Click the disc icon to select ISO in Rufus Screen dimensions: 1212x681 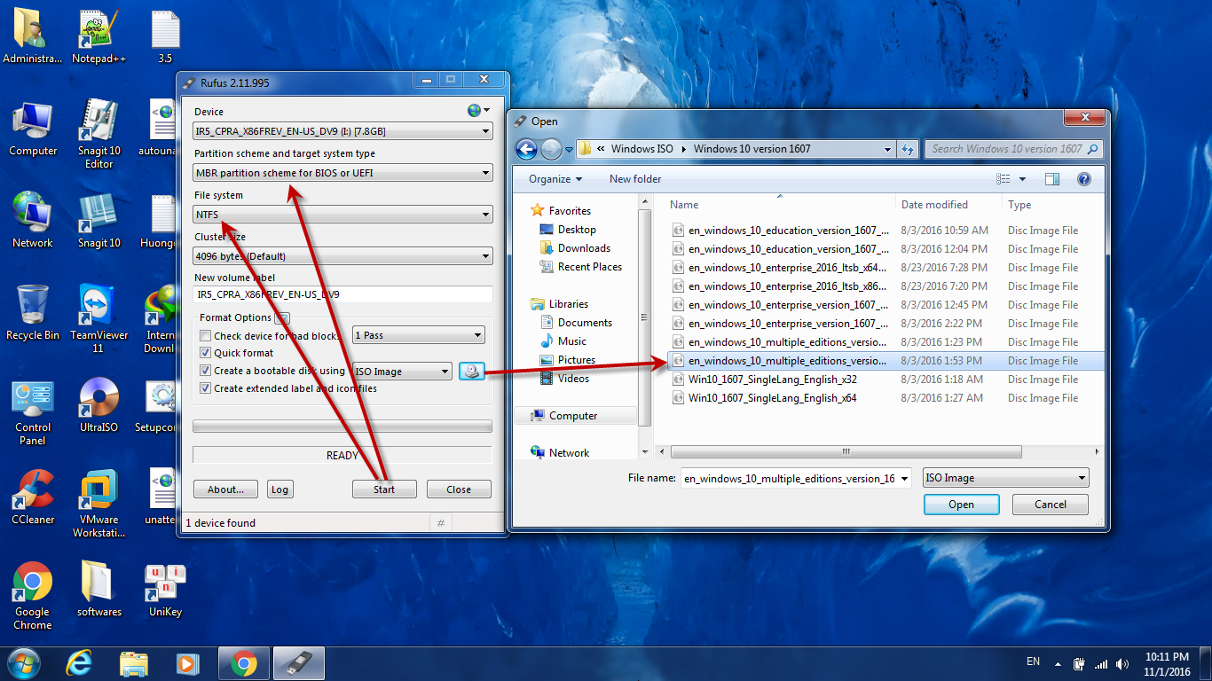[472, 372]
